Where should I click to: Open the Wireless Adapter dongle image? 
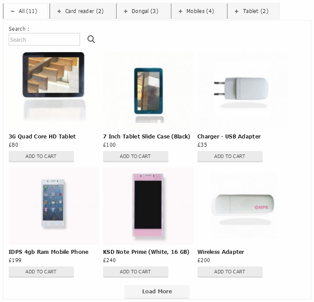click(243, 206)
